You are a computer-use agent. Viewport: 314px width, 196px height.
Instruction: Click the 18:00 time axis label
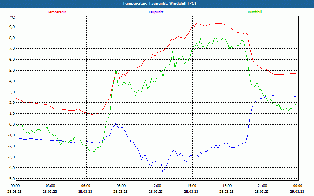pos(227,186)
